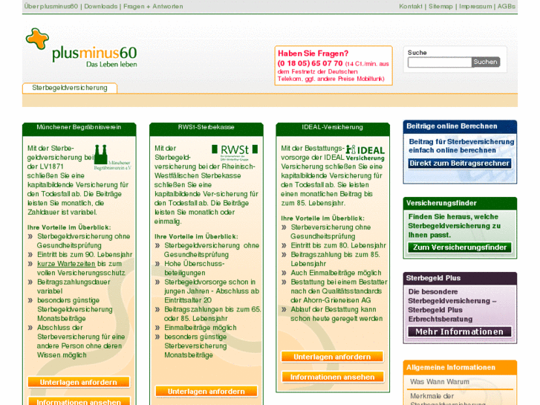Click the Münchener Begräbnisverein logo
Viewport: 540px width, 405px height.
tap(112, 158)
